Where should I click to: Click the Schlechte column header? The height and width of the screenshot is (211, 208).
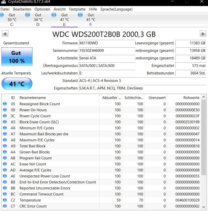[133, 98]
